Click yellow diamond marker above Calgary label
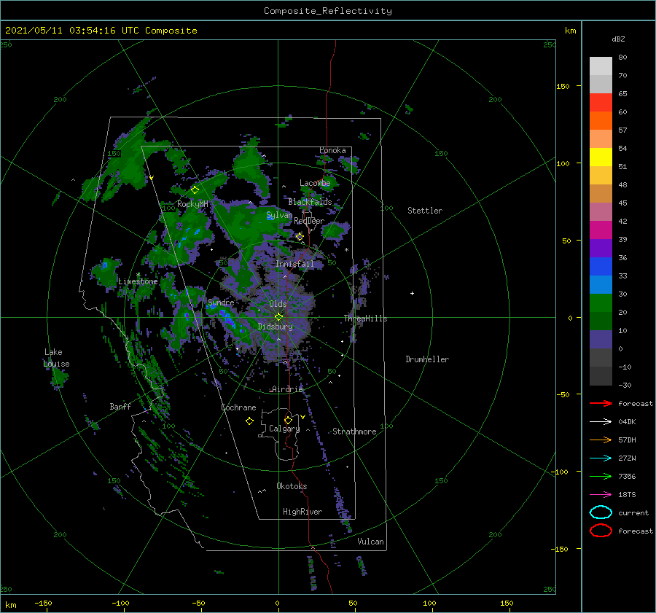This screenshot has height=613, width=656. tap(288, 420)
